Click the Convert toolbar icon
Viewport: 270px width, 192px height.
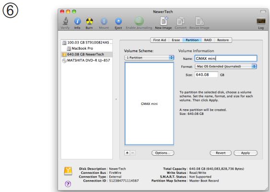[x=180, y=21]
